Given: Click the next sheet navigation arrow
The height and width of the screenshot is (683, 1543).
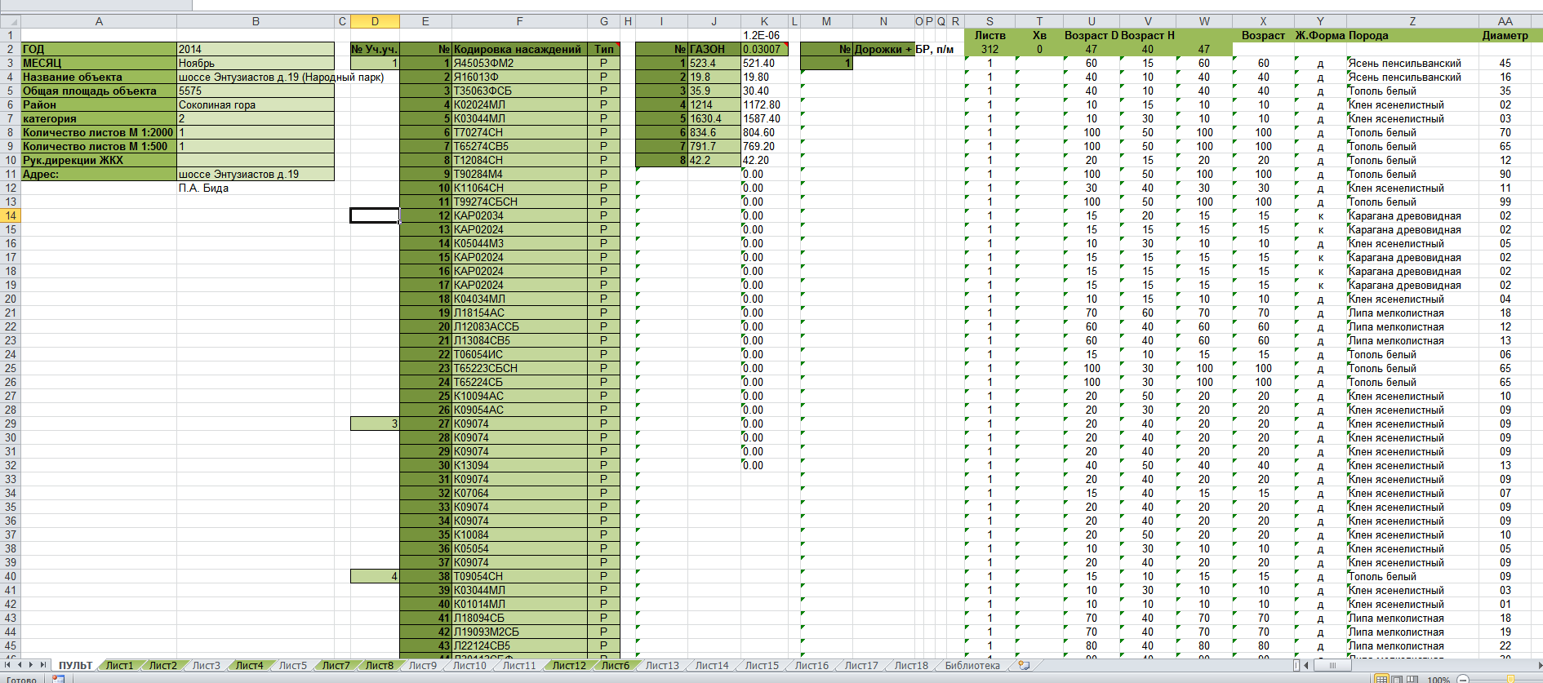Looking at the screenshot, I should [32, 666].
